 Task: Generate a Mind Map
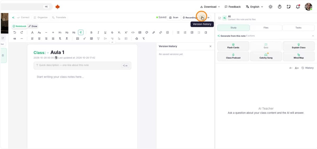point(299,56)
